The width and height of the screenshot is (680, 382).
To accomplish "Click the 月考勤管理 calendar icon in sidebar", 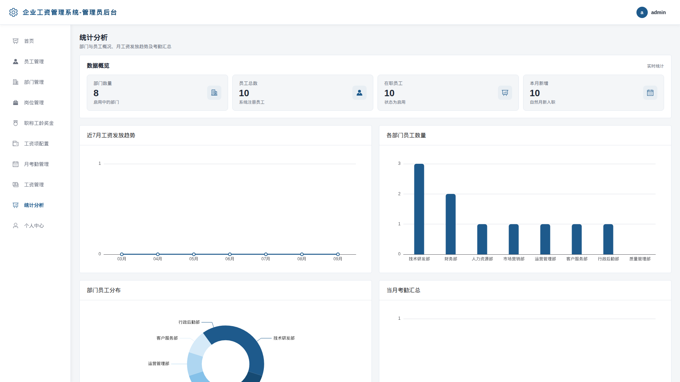I will [x=16, y=164].
